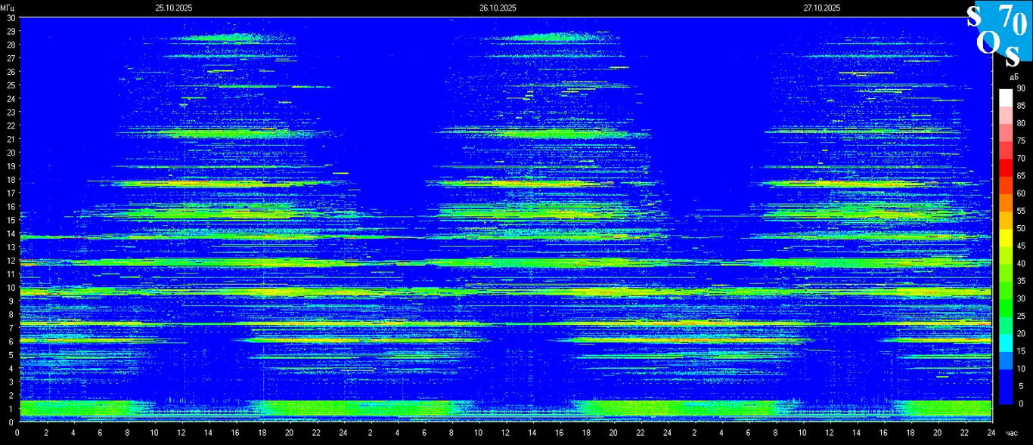1033x445 pixels.
Task: Click the 0 hour tick at the time axis start
Action: coord(17,433)
